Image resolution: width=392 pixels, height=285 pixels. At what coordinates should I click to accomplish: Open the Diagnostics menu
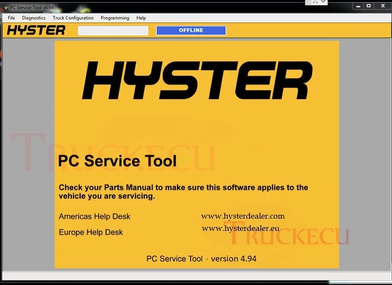(x=34, y=18)
